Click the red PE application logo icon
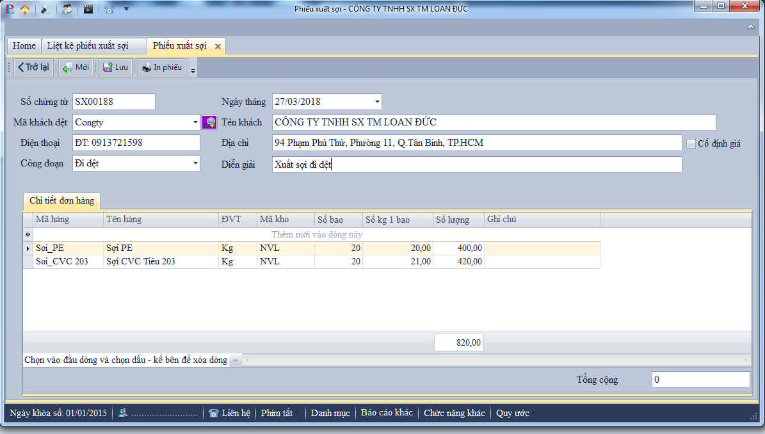This screenshot has height=434, width=765. (9, 9)
